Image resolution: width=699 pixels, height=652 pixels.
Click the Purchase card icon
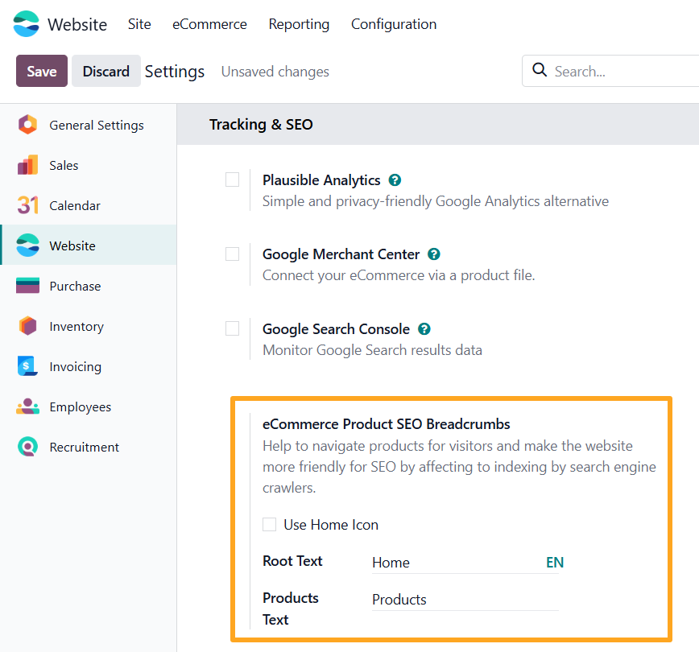[27, 286]
